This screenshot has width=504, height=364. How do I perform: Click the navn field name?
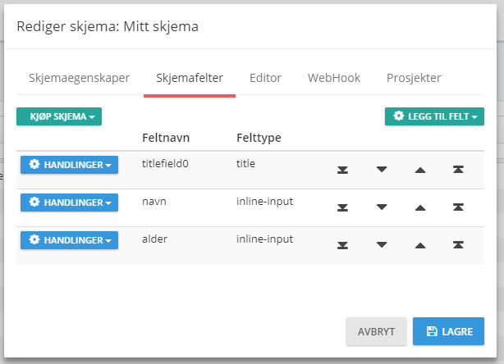(x=154, y=202)
